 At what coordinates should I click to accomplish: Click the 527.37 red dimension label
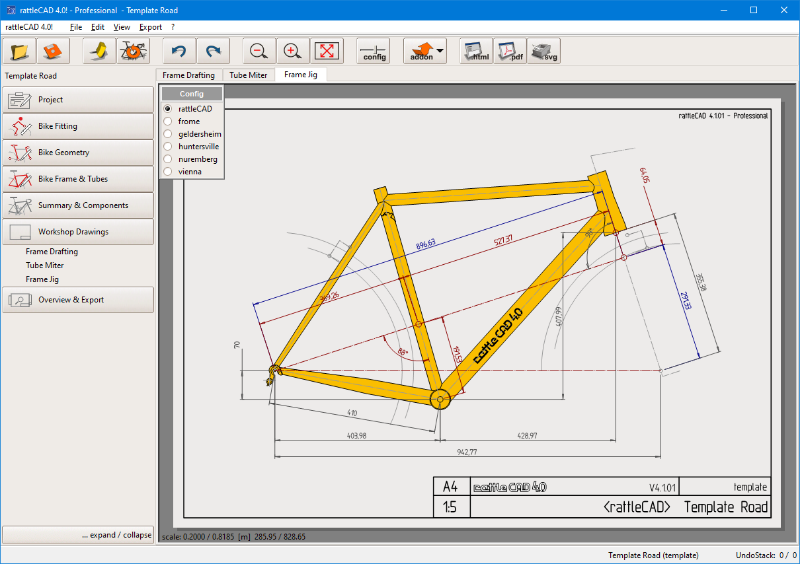[x=503, y=241]
